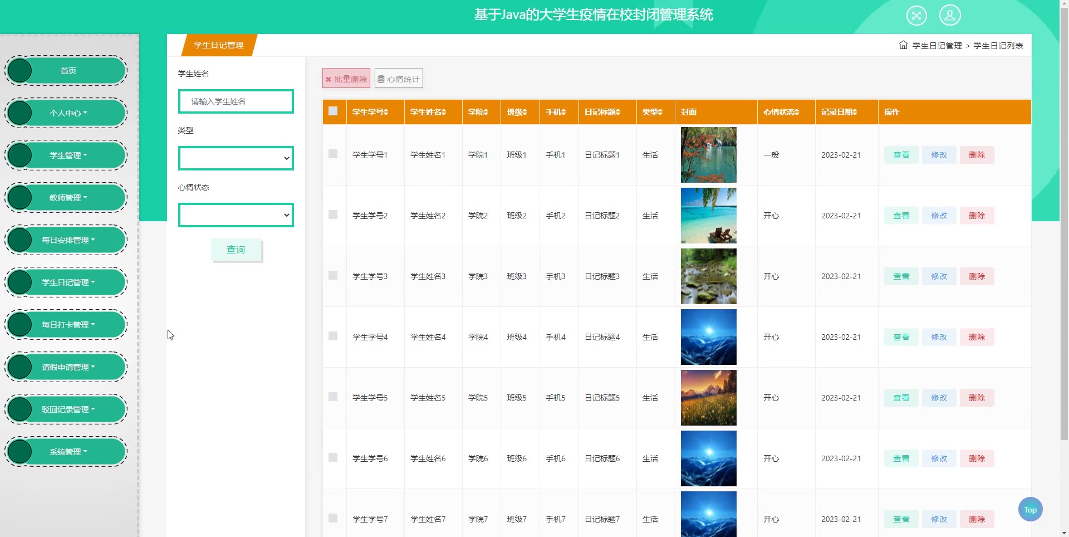Screen dimensions: 1069x537
Task: Click the circular X icon in header
Action: [x=916, y=15]
